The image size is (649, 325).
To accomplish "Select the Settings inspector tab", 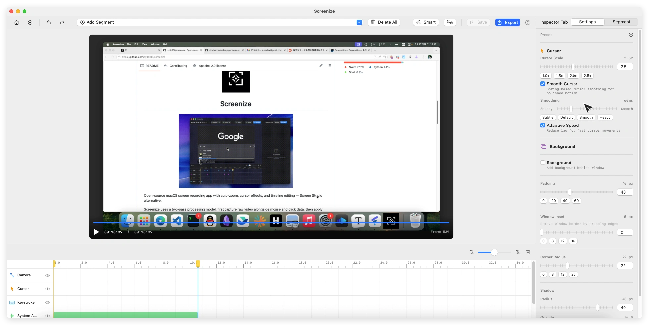I will (587, 22).
